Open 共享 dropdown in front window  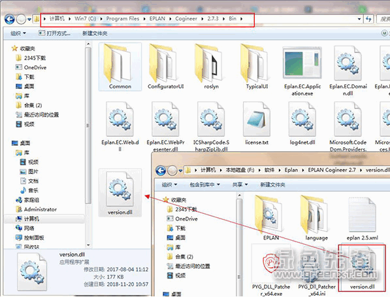point(240,184)
